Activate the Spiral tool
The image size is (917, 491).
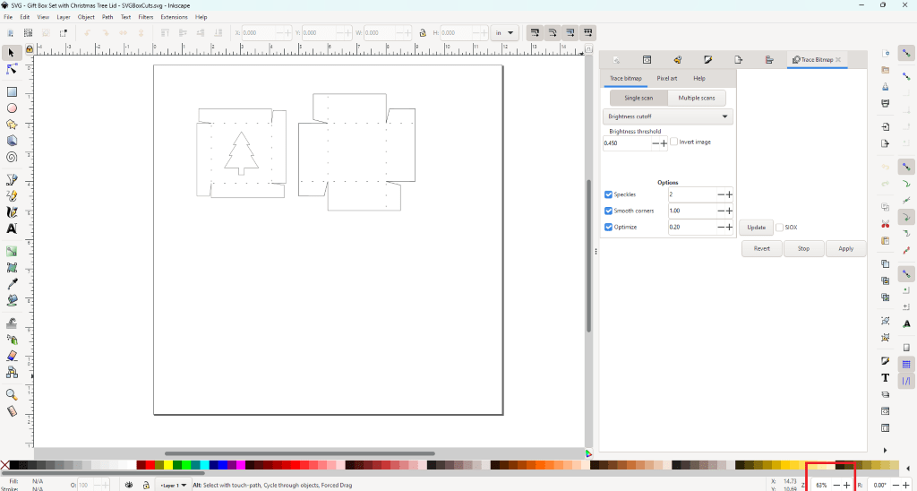point(12,157)
